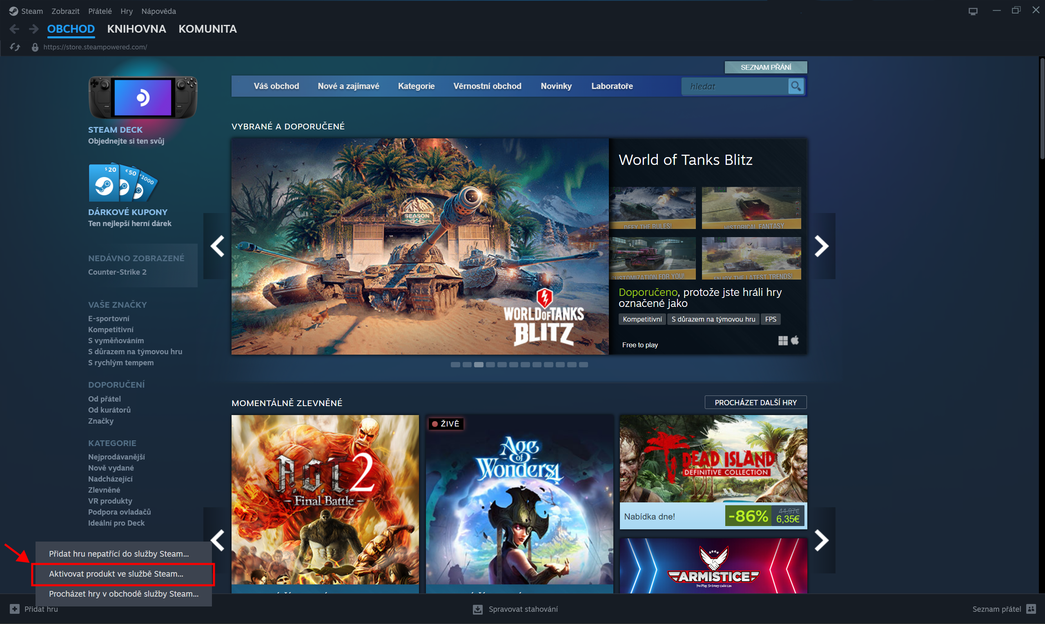Click the friends list icon
1045x624 pixels.
(1031, 609)
